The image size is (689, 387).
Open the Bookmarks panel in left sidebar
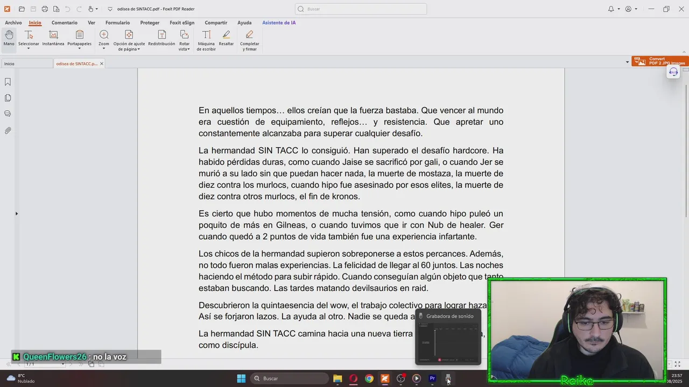(8, 82)
